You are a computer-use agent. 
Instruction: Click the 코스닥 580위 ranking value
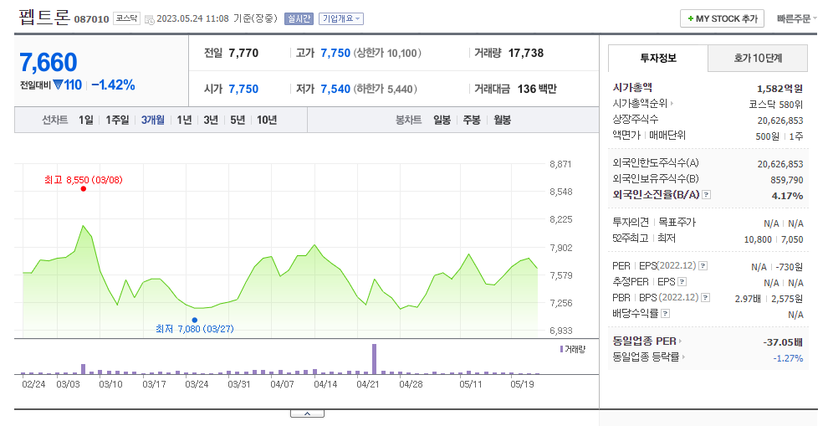click(x=775, y=105)
